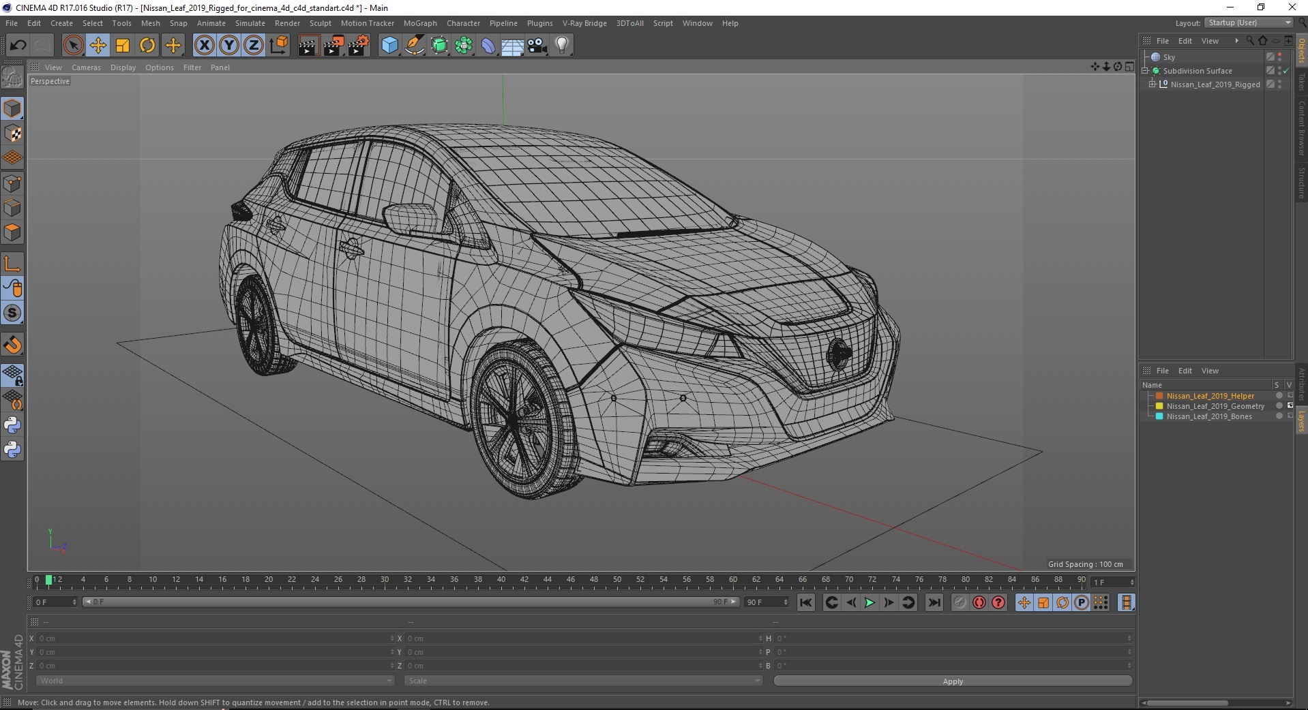Toggle Y axis lock
The image size is (1308, 710).
229,46
